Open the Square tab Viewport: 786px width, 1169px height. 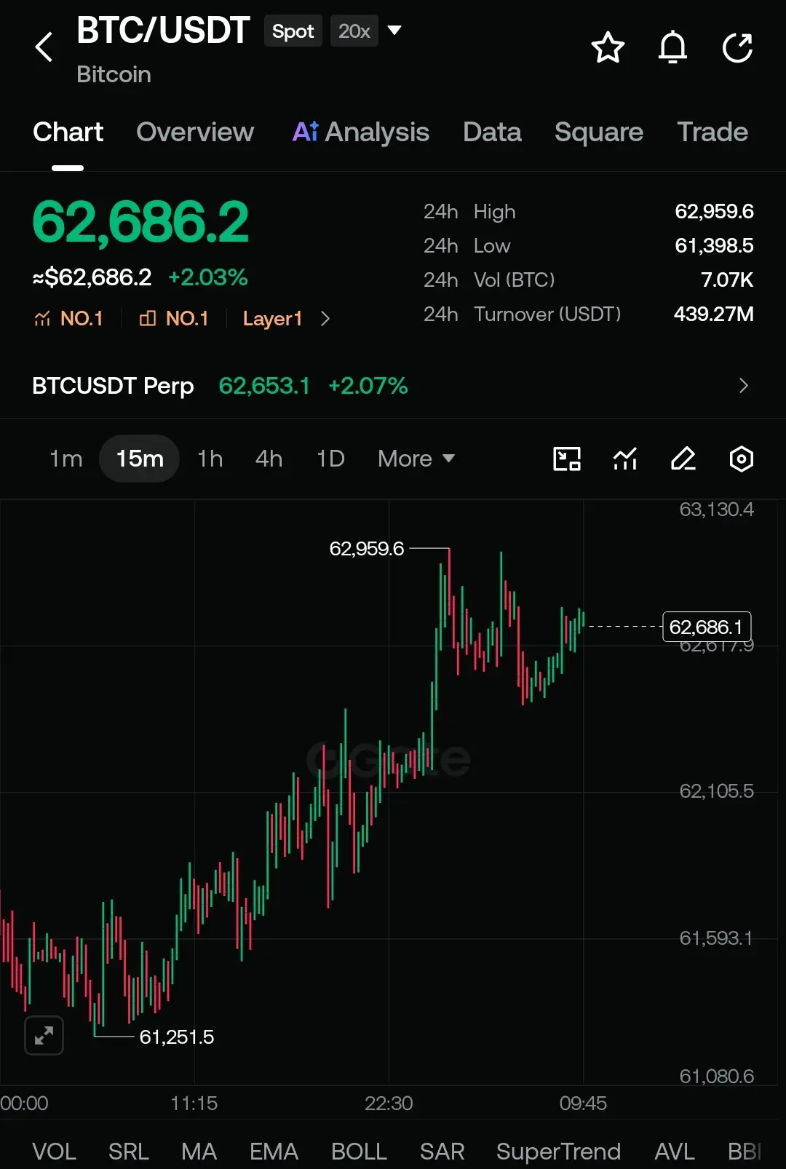pyautogui.click(x=598, y=132)
